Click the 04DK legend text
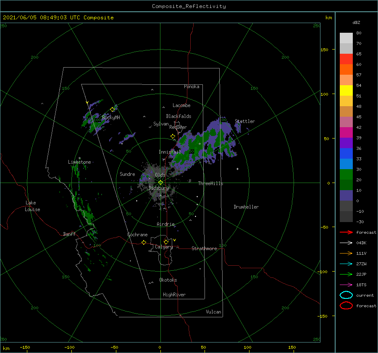The width and height of the screenshot is (378, 353). tap(361, 243)
